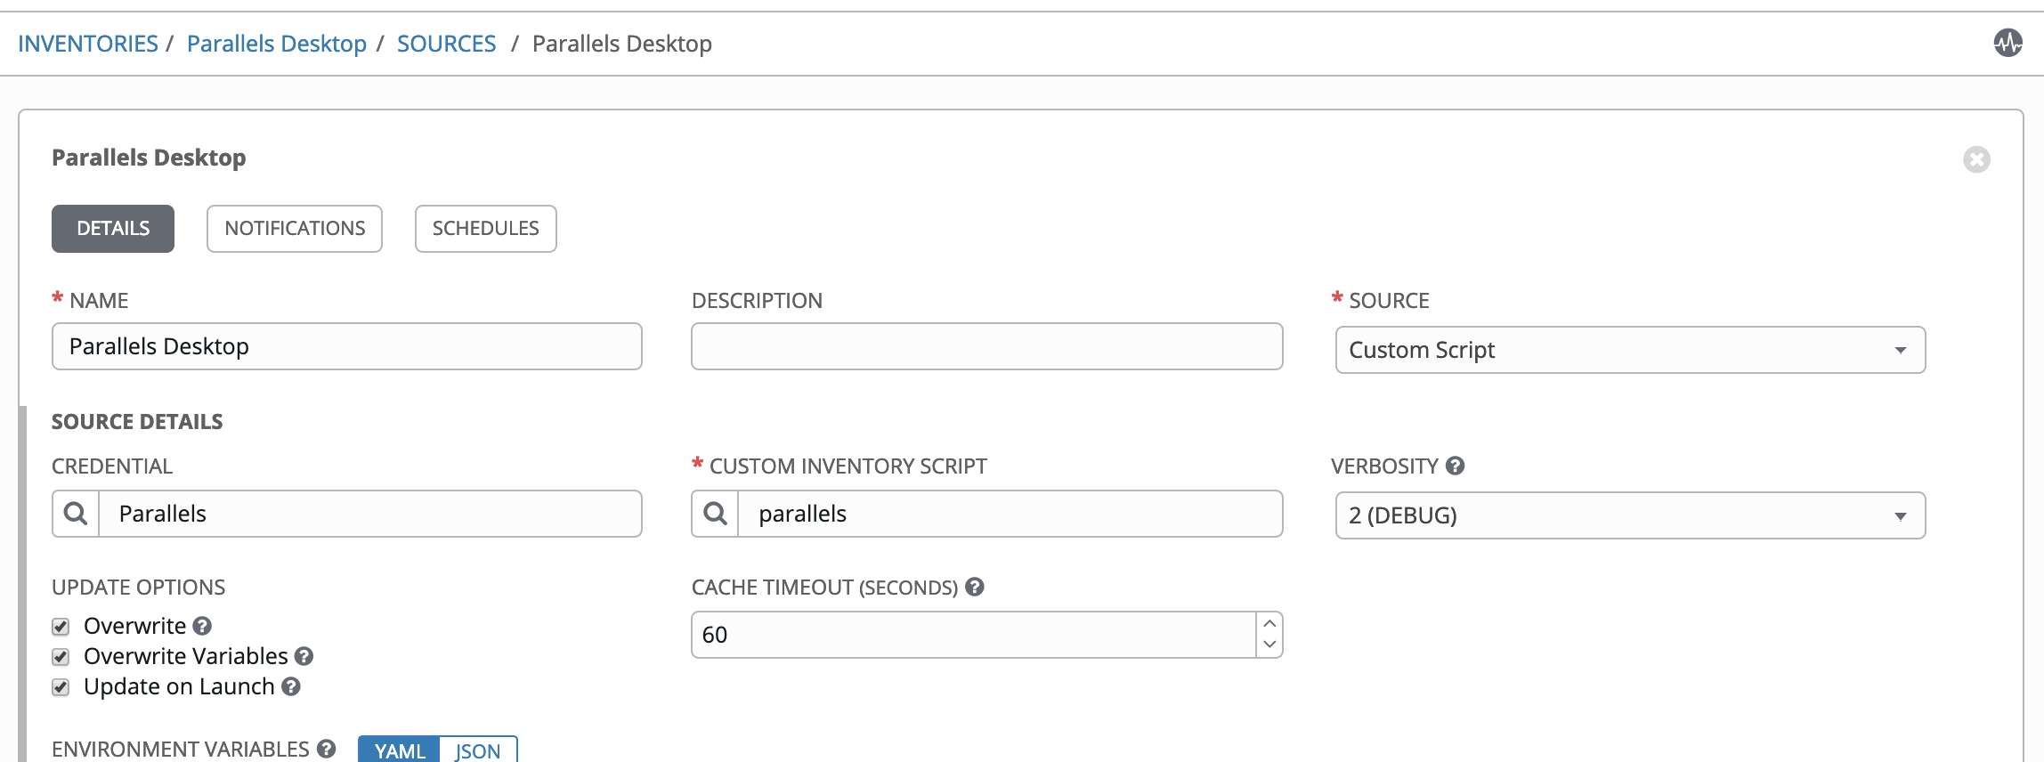This screenshot has width=2044, height=762.
Task: Show help for Cache Timeout
Action: (x=975, y=587)
